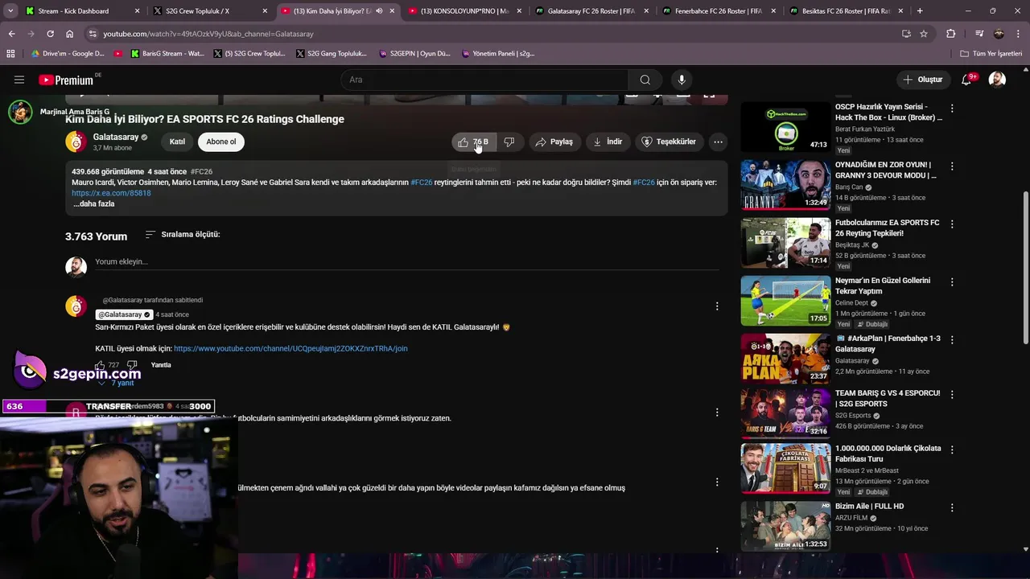Reload the current page
This screenshot has width=1030, height=579.
click(50, 34)
